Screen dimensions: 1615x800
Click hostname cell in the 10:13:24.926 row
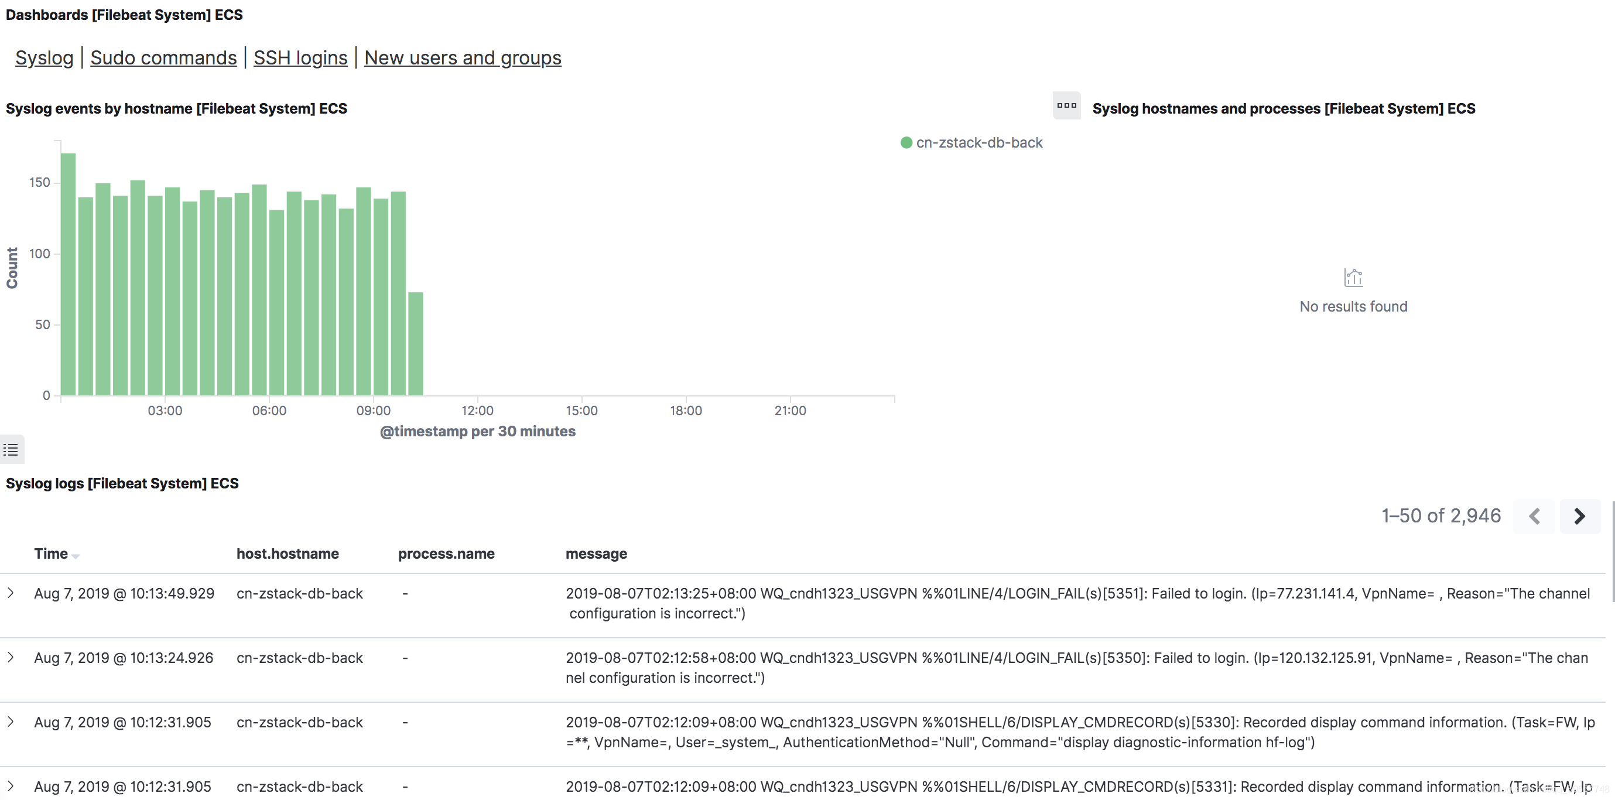coord(300,658)
